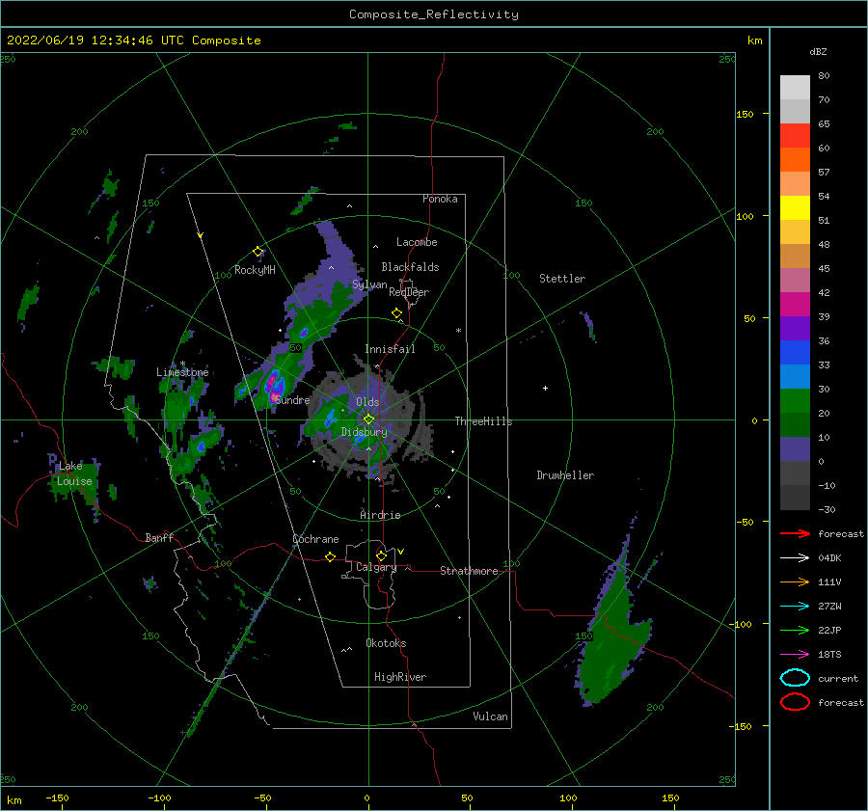This screenshot has width=868, height=811.
Task: Click the Lacombe label
Action: coord(417,242)
